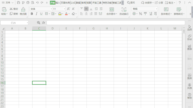
Task: Click the Redo arrow icon
Action: 42,3
